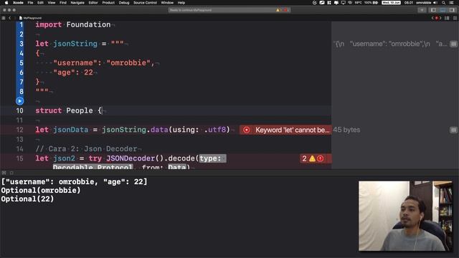Click line number 10 in the gutter

pos(19,110)
